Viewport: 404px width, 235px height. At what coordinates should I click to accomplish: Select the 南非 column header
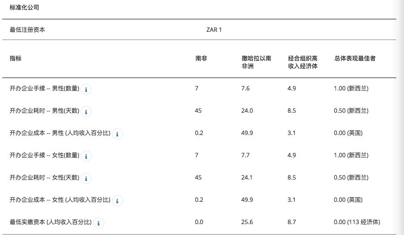coord(201,58)
